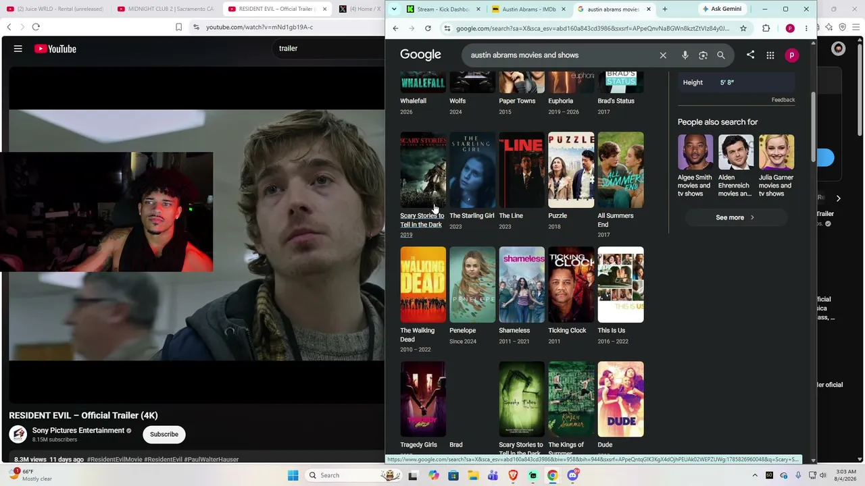This screenshot has width=865, height=486.
Task: Focus the Google search input
Action: click(x=561, y=55)
